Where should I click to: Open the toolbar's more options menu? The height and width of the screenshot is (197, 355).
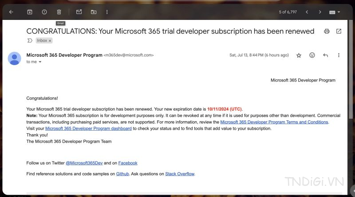coord(107,12)
